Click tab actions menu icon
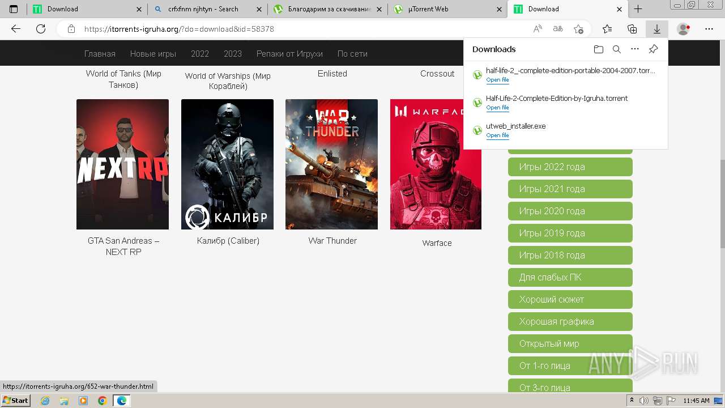 pos(14,9)
